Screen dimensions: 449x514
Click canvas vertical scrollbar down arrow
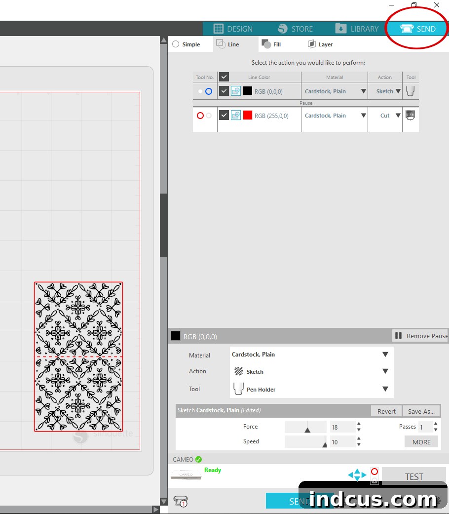(164, 501)
